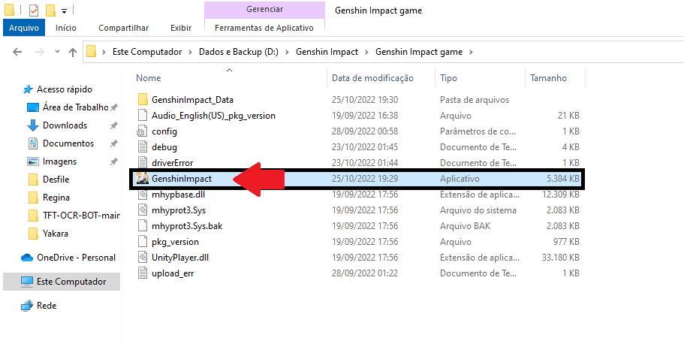Viewport: 684px width, 344px height.
Task: Expand chevron after Genshin Impact game breadcrumb
Action: 471,52
